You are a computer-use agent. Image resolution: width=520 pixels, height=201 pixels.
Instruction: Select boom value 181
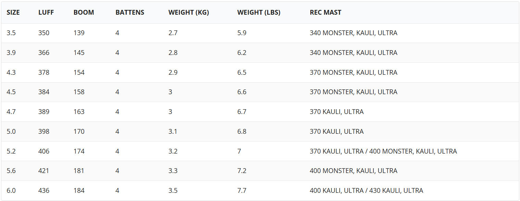pos(79,171)
